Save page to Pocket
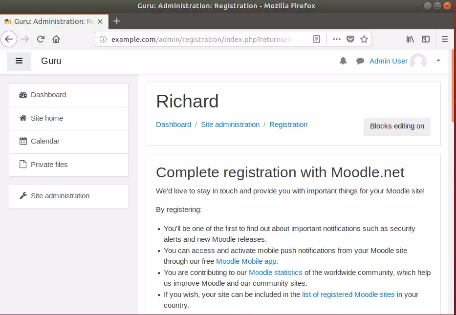This screenshot has width=456, height=315. tap(350, 39)
